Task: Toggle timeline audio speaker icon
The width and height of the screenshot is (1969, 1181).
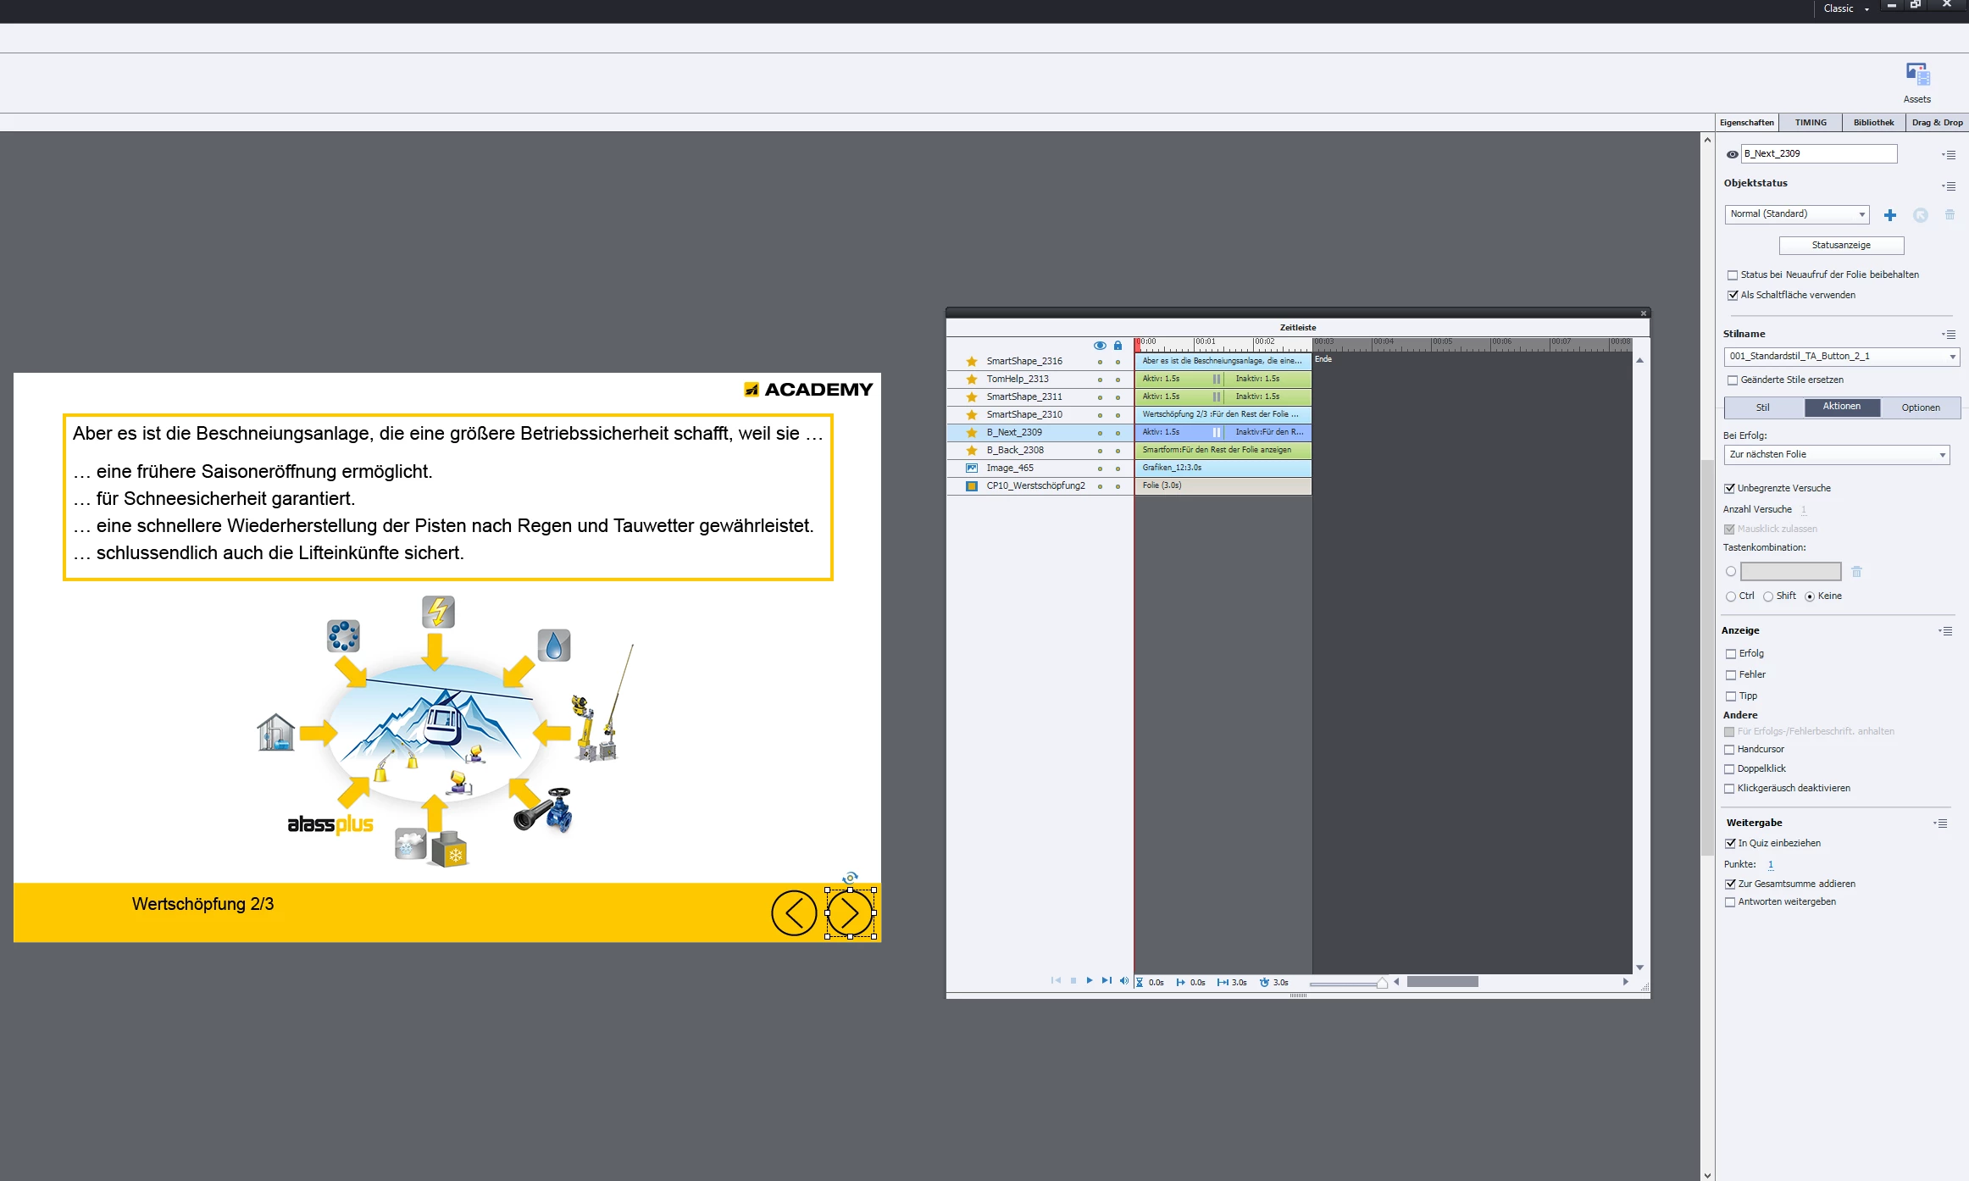Action: [1123, 981]
